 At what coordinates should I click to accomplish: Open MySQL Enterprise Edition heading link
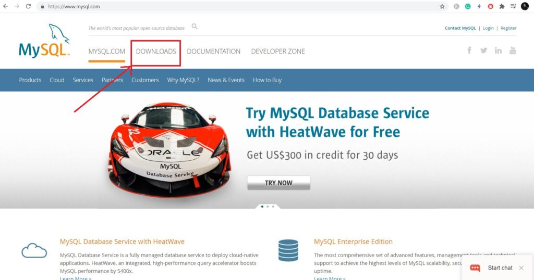point(353,241)
